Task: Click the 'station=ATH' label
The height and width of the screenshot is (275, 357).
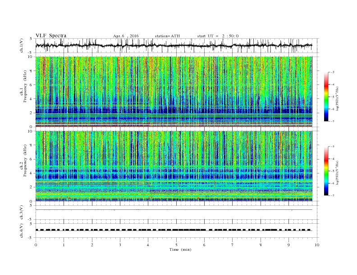Action: pos(167,36)
